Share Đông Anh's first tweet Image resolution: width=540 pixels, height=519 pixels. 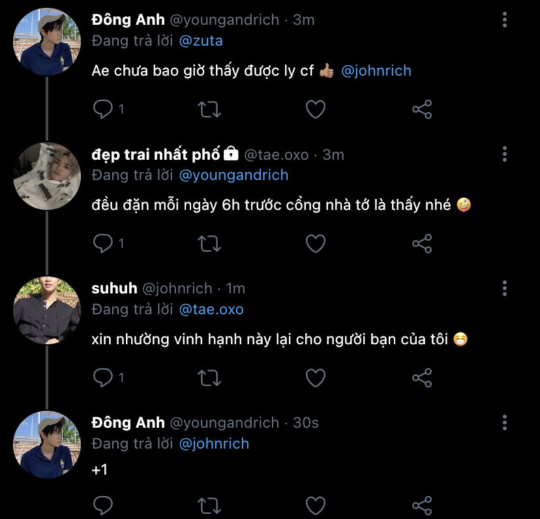coord(422,109)
